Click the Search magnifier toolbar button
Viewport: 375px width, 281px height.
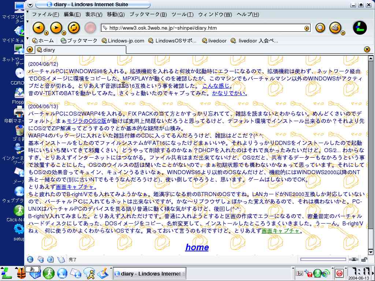pos(320,28)
